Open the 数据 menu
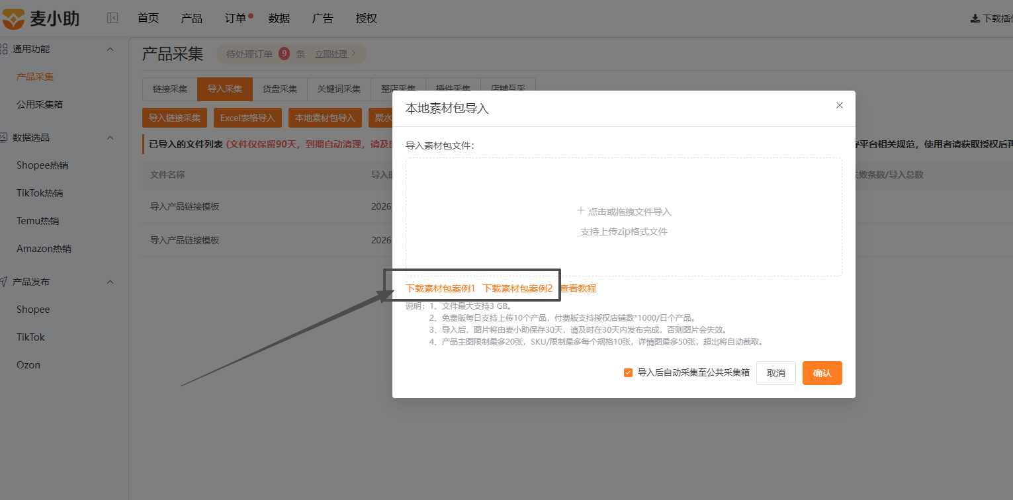Image resolution: width=1013 pixels, height=500 pixels. coord(279,19)
